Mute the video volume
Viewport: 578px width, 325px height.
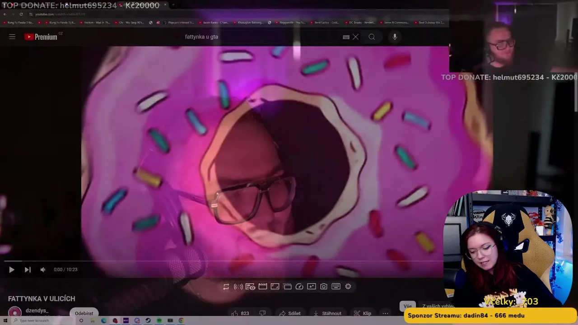[x=43, y=269]
